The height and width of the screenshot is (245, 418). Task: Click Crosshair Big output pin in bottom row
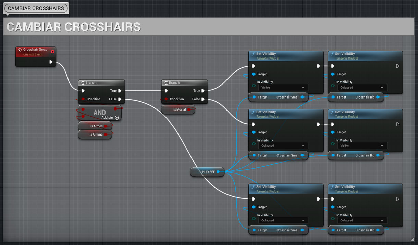pos(378,230)
